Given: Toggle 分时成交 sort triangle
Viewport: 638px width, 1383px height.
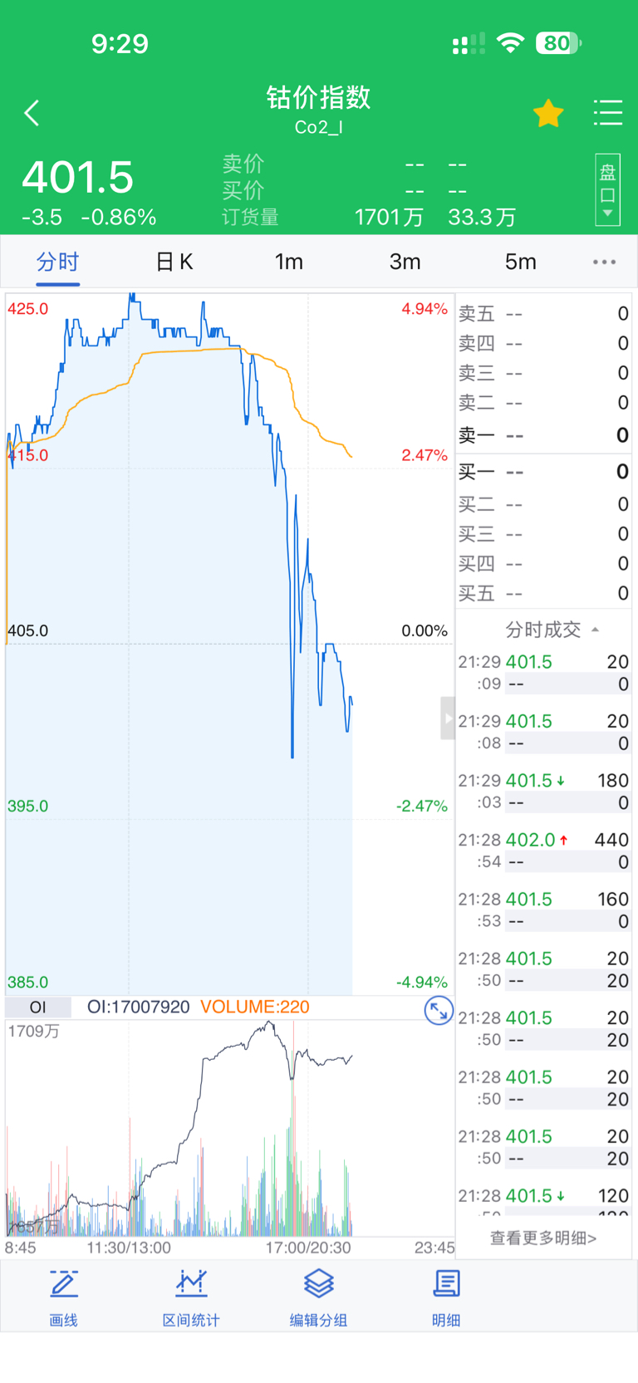Looking at the screenshot, I should point(595,630).
